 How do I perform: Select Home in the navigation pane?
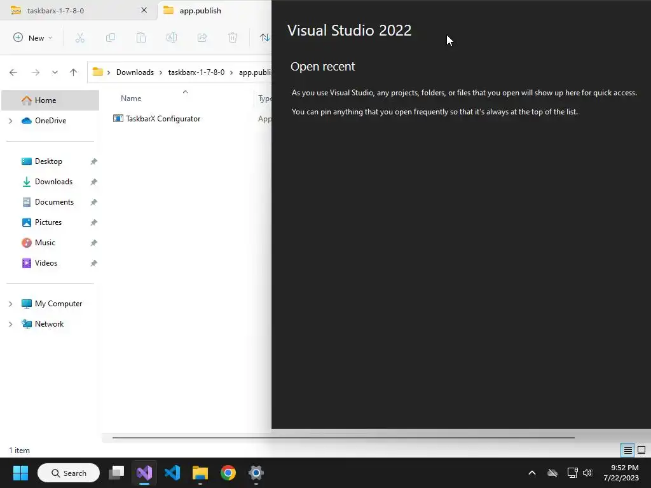50,100
